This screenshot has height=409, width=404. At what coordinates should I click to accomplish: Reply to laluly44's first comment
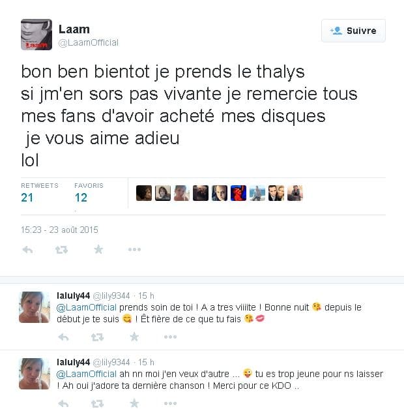(63, 337)
